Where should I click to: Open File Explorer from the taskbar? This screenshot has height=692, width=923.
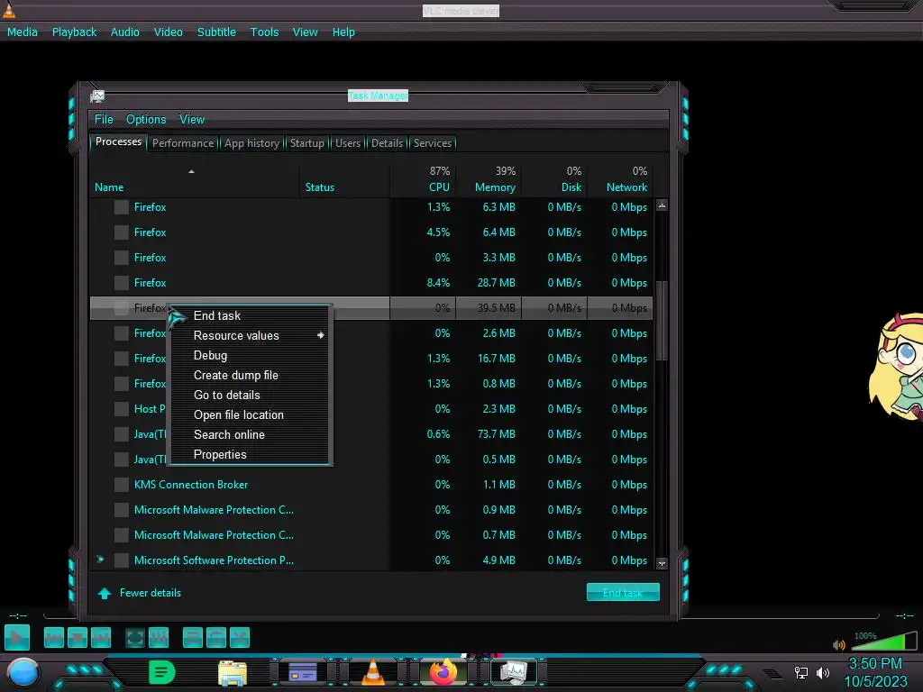pyautogui.click(x=233, y=672)
